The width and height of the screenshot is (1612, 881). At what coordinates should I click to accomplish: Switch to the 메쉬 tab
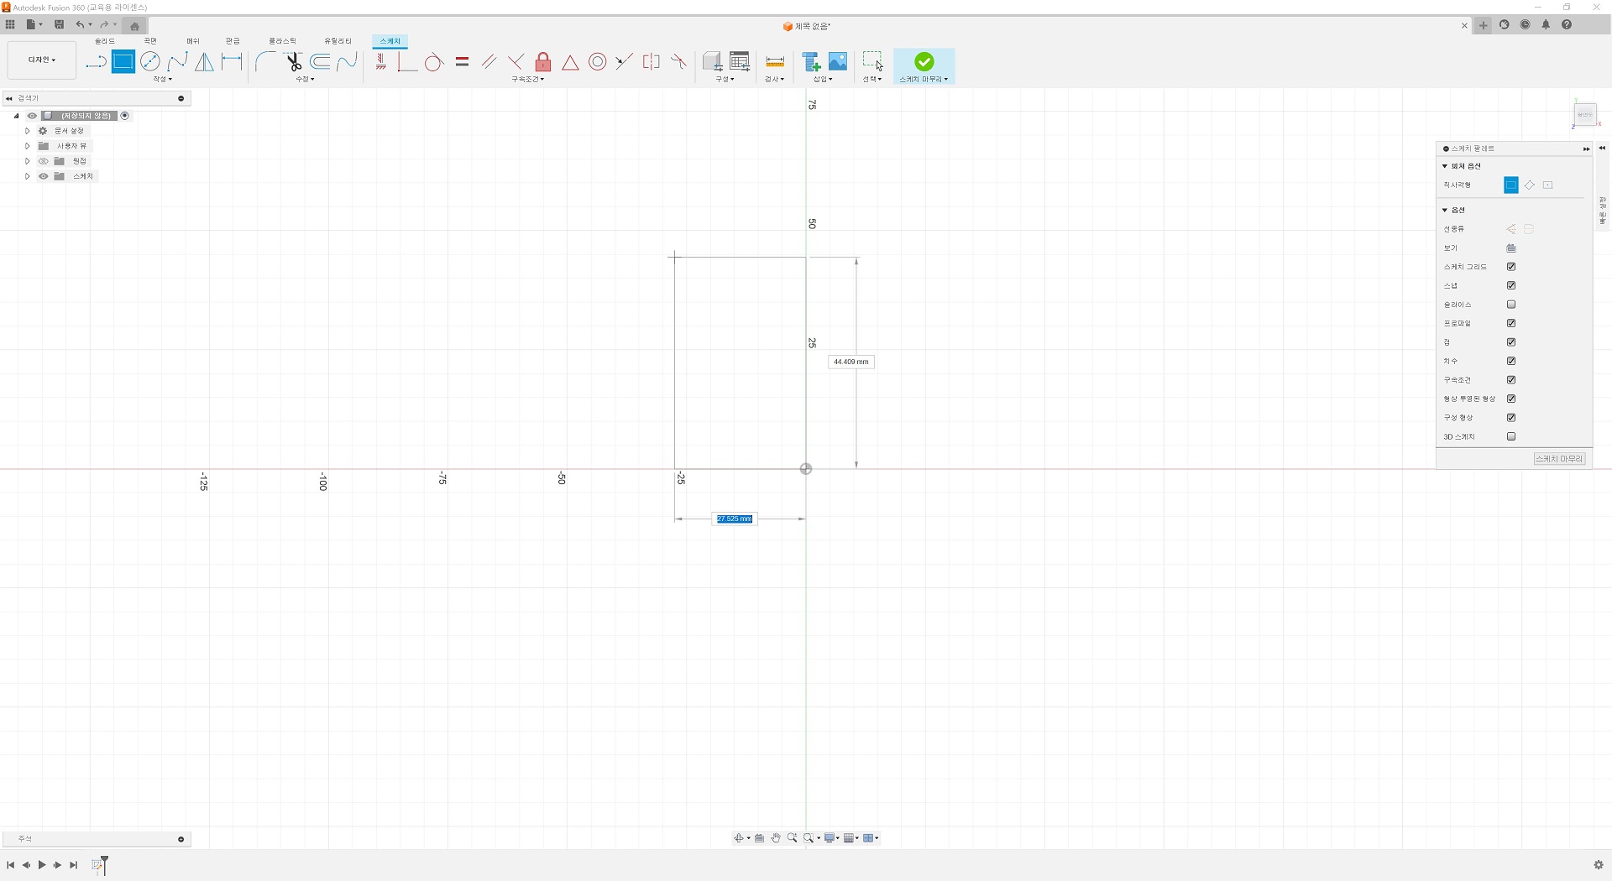tap(193, 41)
